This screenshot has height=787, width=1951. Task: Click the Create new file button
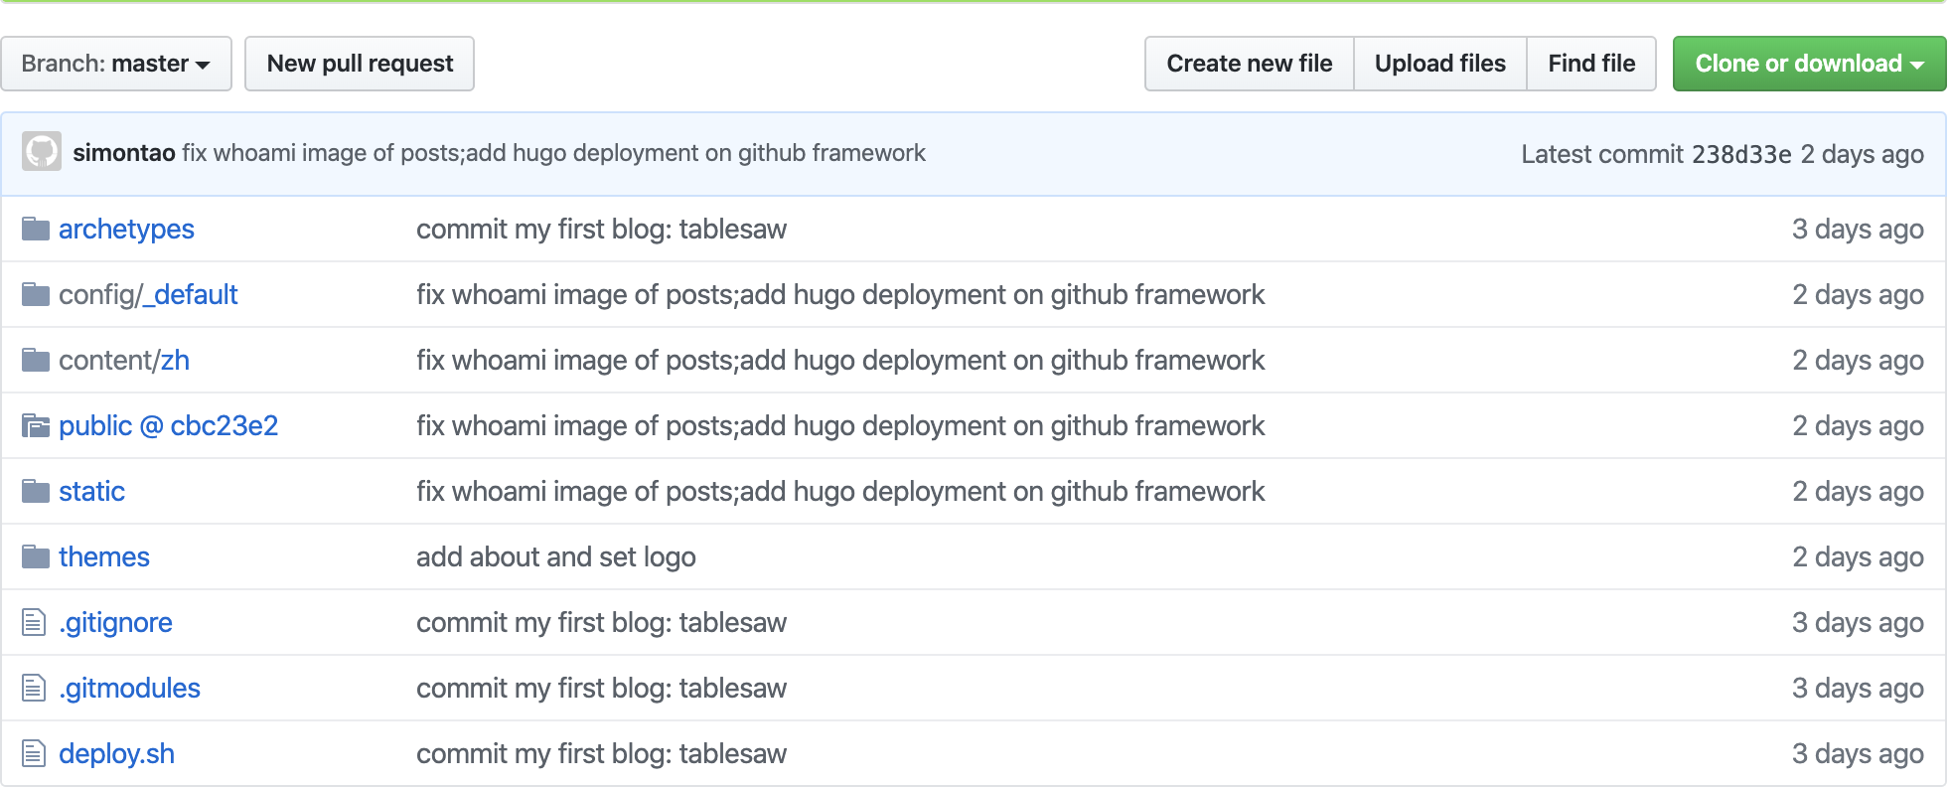click(1249, 64)
